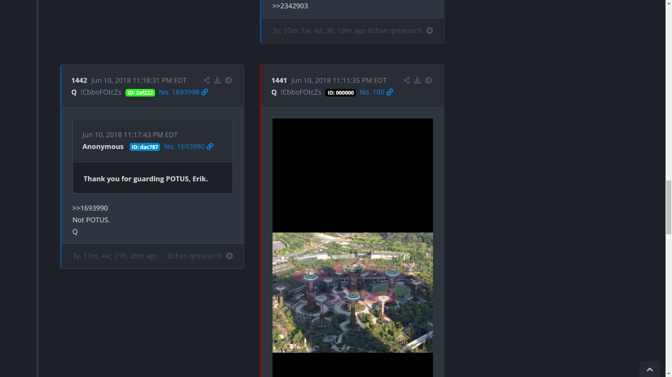Click post number 1442 heading

79,81
